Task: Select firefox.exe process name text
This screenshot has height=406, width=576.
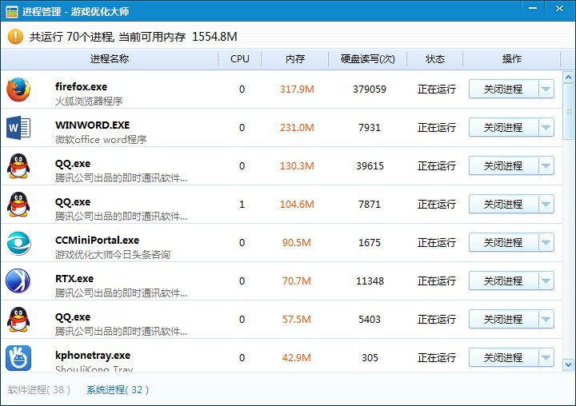Action: (81, 86)
